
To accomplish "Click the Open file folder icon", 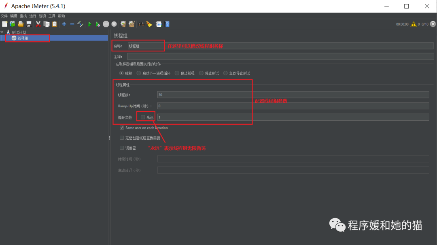I will [x=21, y=24].
